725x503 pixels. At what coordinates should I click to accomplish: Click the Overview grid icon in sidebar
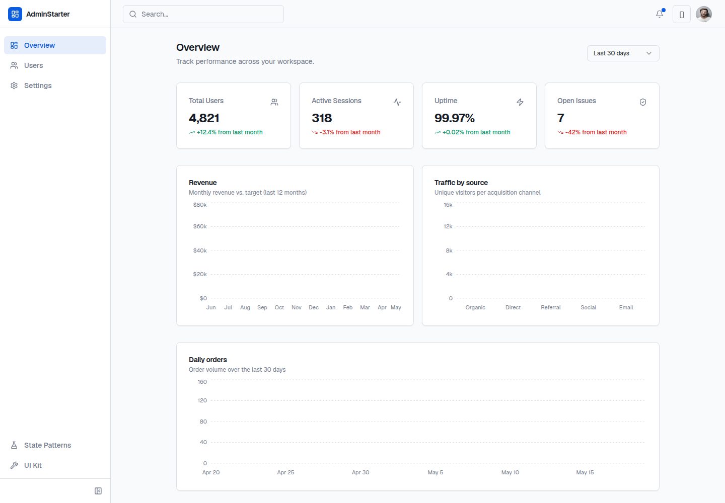[x=14, y=45]
